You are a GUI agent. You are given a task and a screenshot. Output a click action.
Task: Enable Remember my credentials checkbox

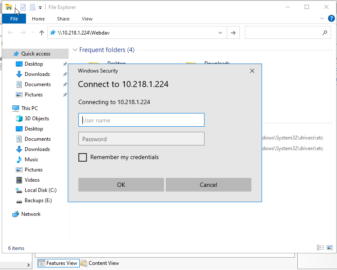tap(83, 157)
